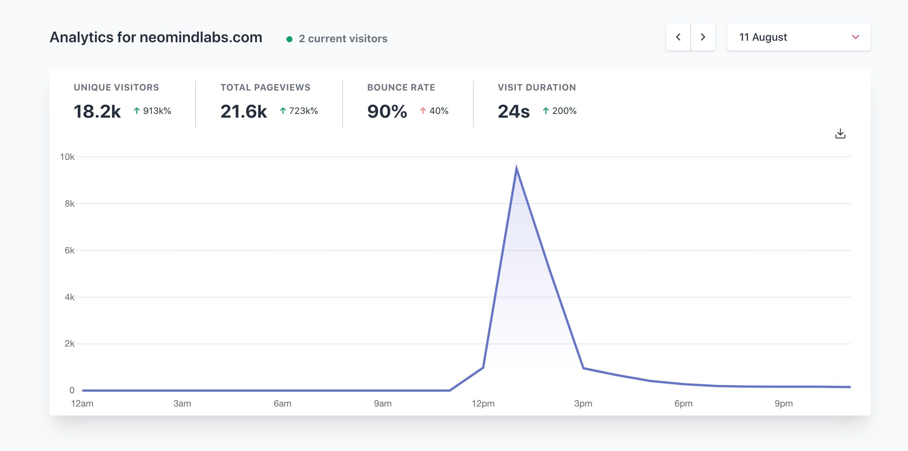Screen dimensions: 908x451
Task: Click the 3pm label on the x-axis
Action: [583, 403]
